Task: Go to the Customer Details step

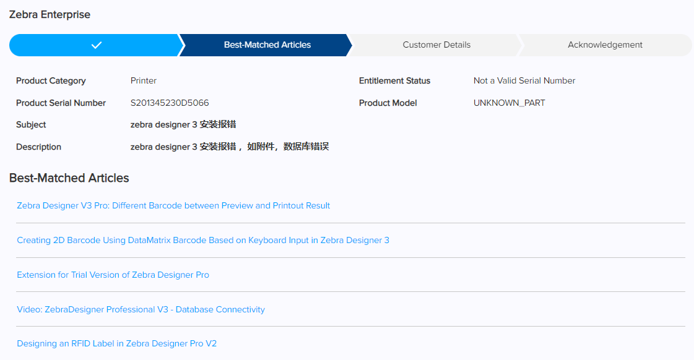Action: pos(436,45)
